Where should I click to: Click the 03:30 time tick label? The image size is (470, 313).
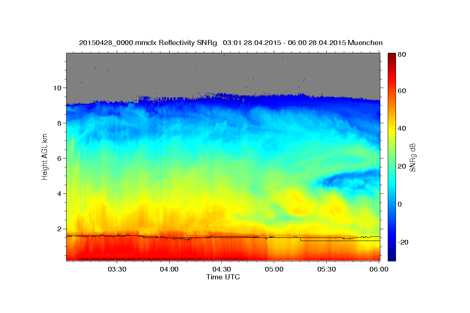point(117,269)
